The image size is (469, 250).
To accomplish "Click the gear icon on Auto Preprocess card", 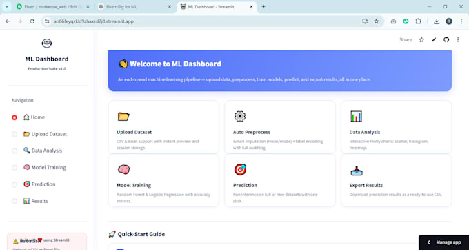I will coord(240,116).
